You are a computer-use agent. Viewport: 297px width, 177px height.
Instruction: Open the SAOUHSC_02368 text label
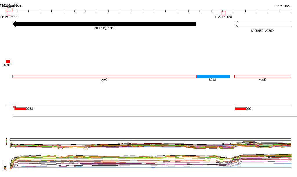[x=104, y=28]
